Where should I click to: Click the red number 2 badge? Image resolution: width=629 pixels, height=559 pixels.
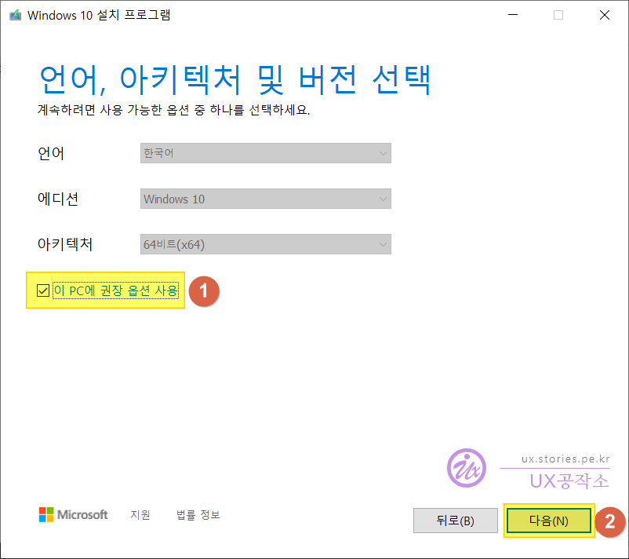click(x=611, y=521)
